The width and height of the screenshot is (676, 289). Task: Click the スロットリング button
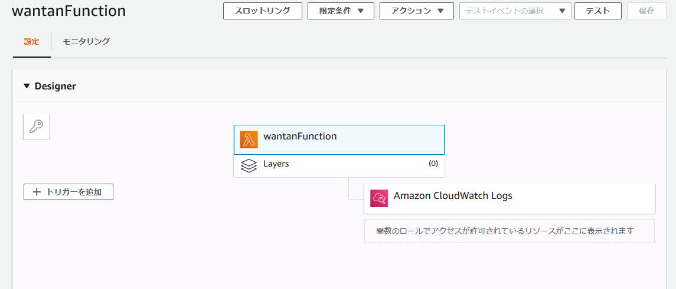coord(263,11)
